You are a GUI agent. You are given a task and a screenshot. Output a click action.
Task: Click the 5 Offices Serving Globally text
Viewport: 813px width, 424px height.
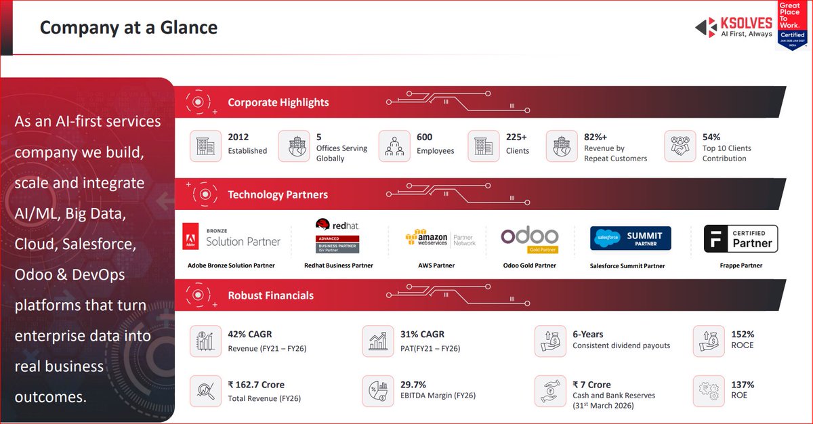click(341, 148)
